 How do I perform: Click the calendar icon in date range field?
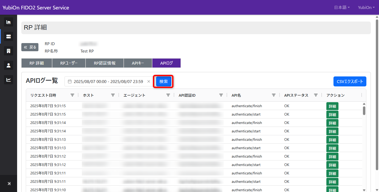point(70,82)
